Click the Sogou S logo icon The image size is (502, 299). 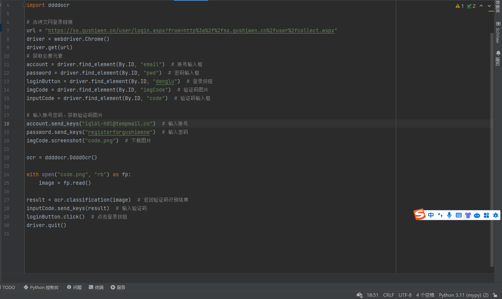(420, 215)
